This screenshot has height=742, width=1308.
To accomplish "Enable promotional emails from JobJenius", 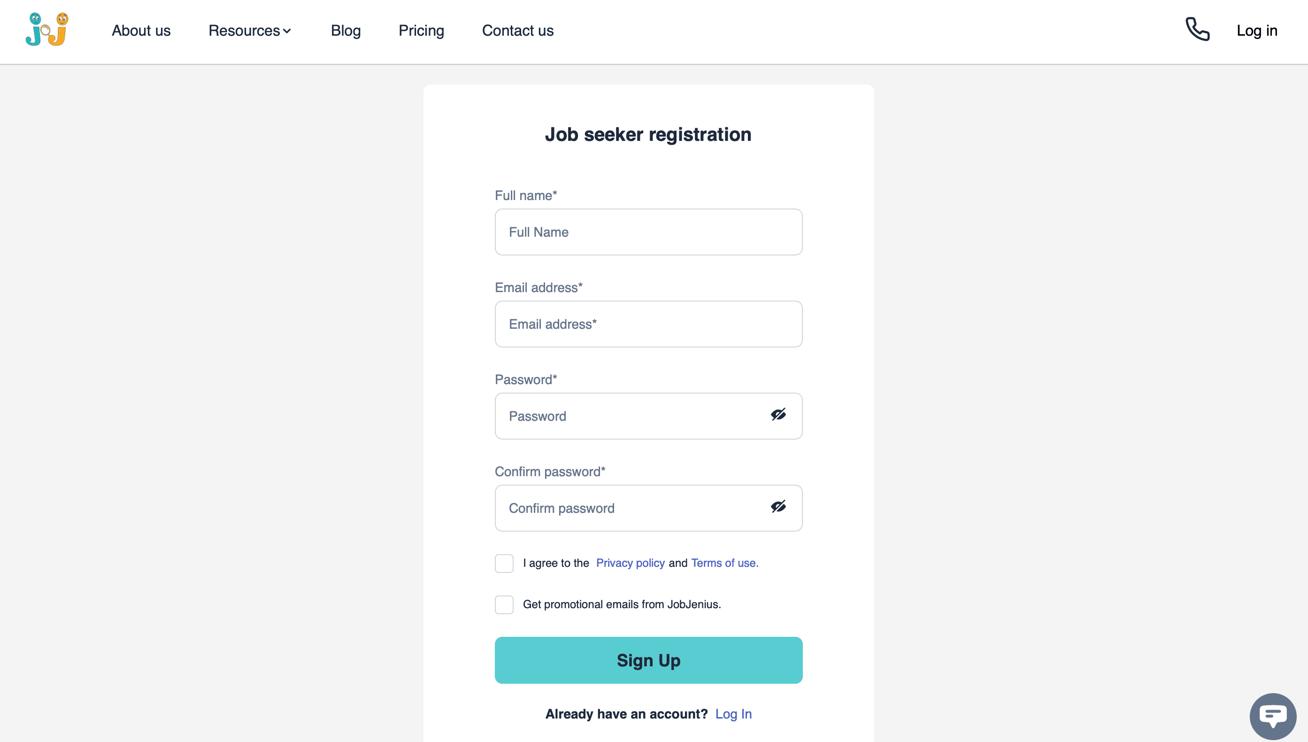I will [x=504, y=604].
